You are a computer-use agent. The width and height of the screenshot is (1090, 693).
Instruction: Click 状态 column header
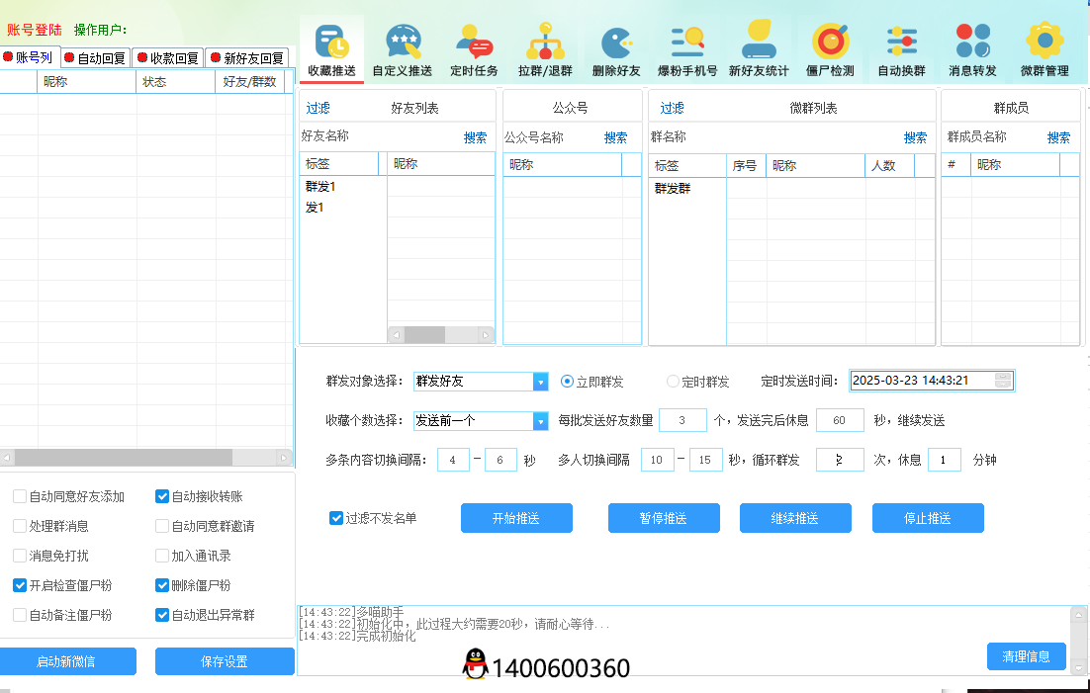pyautogui.click(x=176, y=82)
